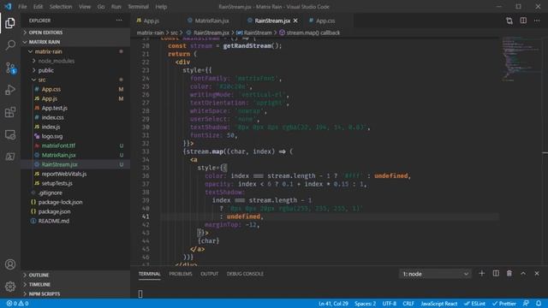The image size is (548, 308).
Task: Open logo.svg in the explorer
Action: [x=75, y=136]
